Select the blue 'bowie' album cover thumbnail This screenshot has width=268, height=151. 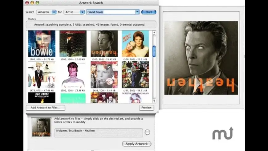point(42,44)
